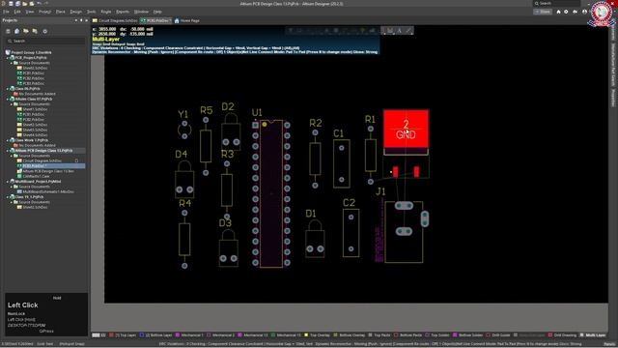
Task: Select the Multi-Layer tab
Action: [593, 335]
